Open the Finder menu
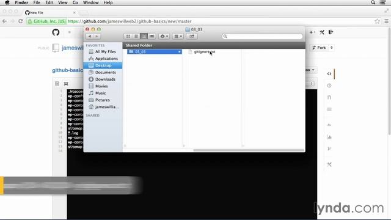 click(21, 2)
